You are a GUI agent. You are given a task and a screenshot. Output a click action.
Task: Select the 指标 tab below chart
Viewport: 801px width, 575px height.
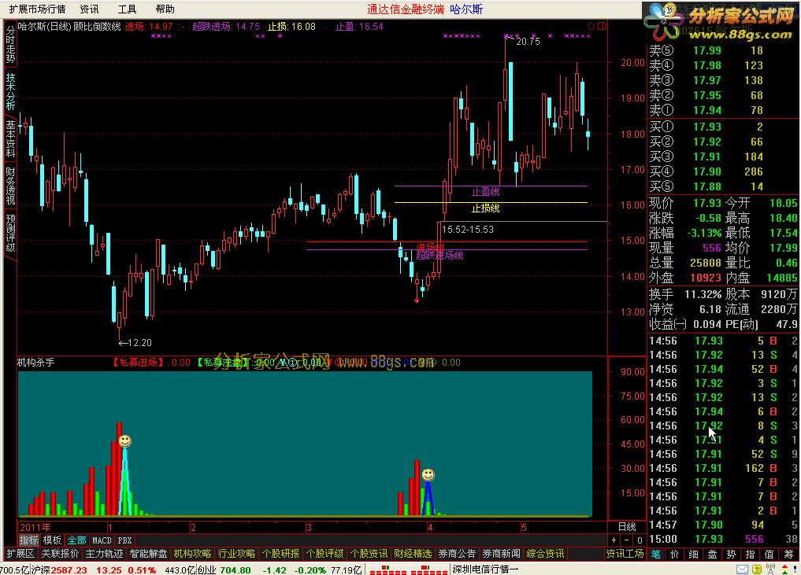[x=28, y=540]
